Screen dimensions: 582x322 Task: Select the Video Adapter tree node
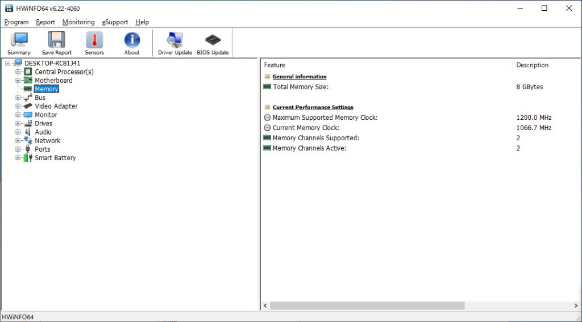[56, 106]
